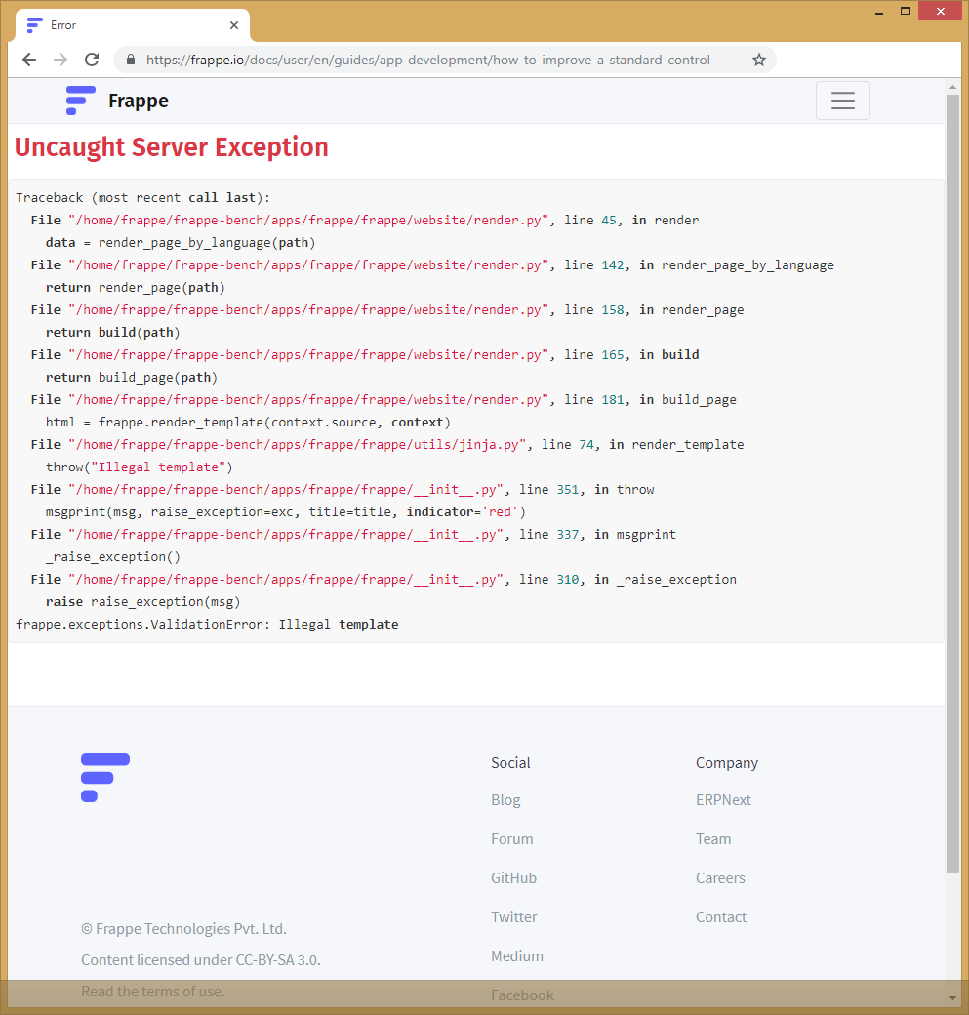Click the Frappe logo in the footer
Screen dimensions: 969x1015
click(104, 778)
